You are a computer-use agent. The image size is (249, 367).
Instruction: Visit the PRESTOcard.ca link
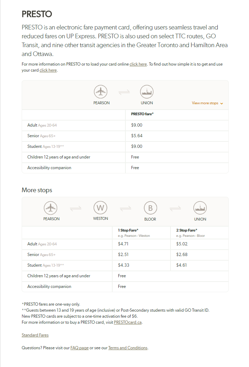tap(128, 322)
